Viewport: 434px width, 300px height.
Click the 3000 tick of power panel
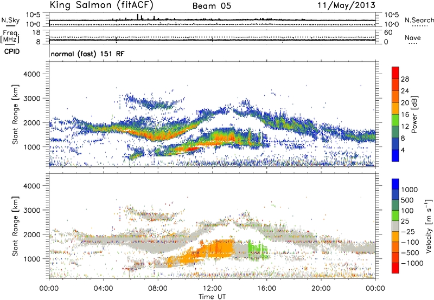[31, 99]
